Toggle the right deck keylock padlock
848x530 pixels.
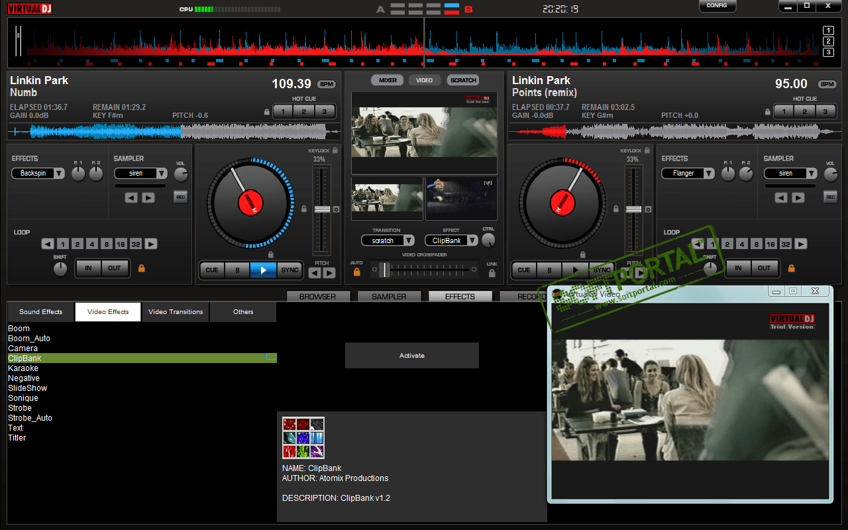[x=646, y=151]
